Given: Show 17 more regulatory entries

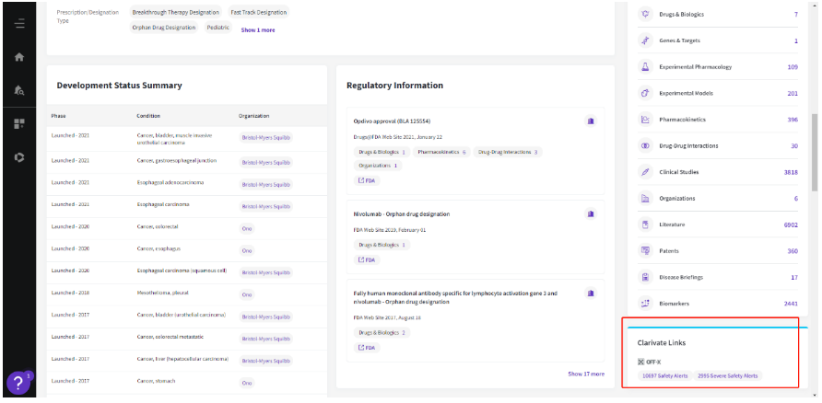Looking at the screenshot, I should 586,374.
